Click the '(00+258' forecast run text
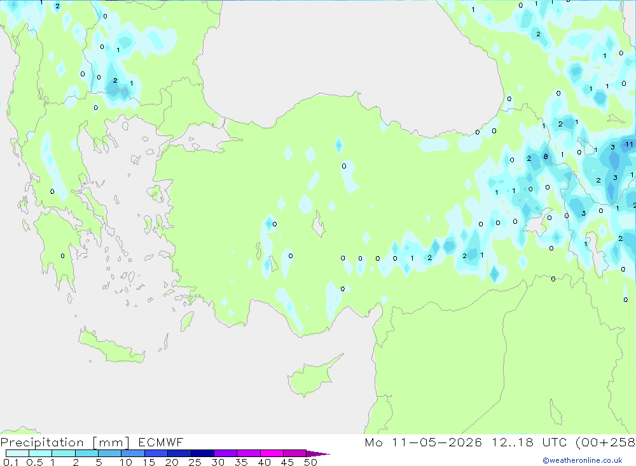Image resolution: width=636 pixels, height=466 pixels. pyautogui.click(x=605, y=442)
